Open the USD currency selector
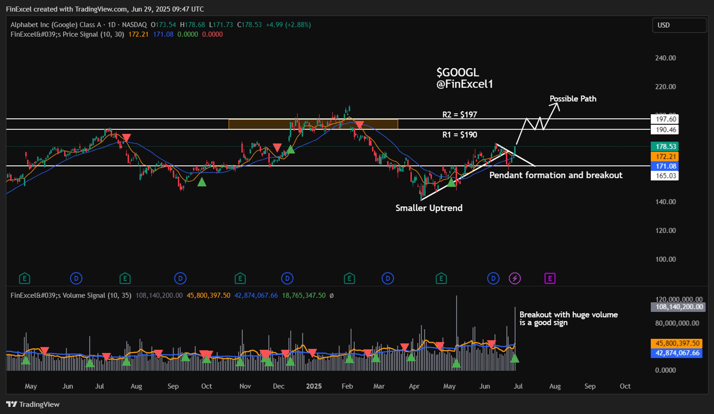This screenshot has height=414, width=714. tap(679, 25)
